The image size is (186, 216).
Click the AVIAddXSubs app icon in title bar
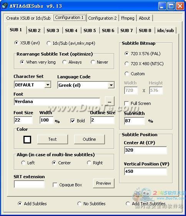[5, 6]
